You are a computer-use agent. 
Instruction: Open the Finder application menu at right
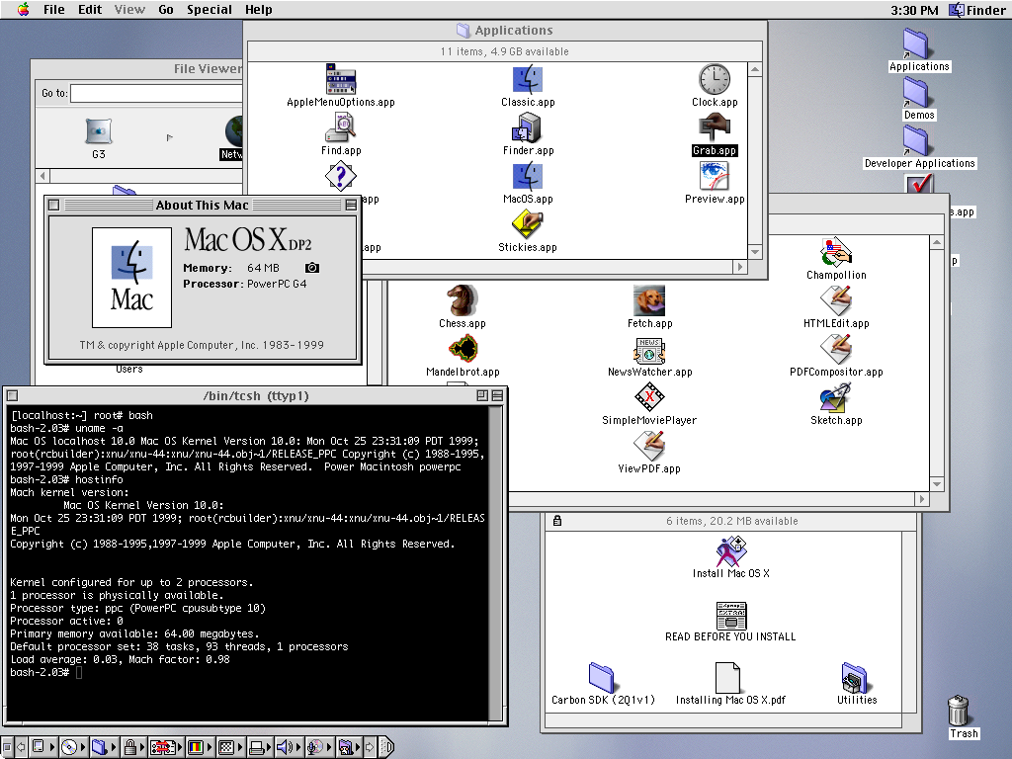[977, 10]
